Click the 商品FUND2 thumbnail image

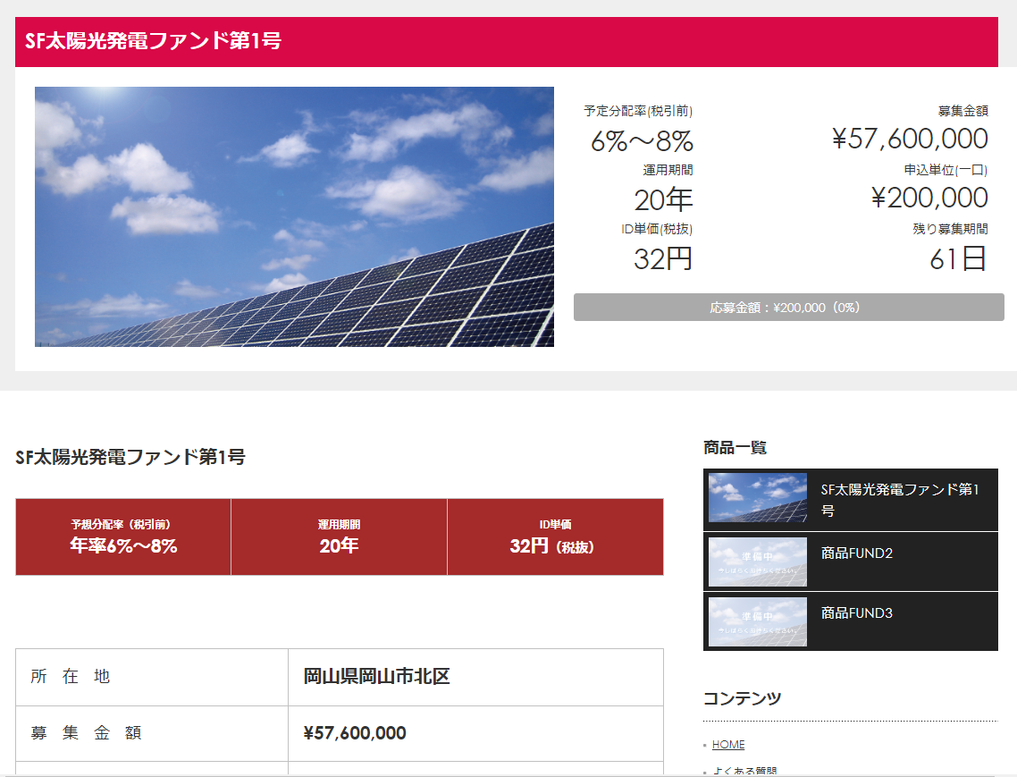tap(758, 562)
